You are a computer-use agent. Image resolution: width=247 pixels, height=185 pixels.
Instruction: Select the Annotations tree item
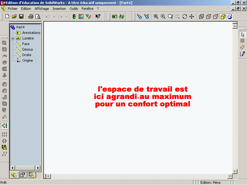[31, 33]
